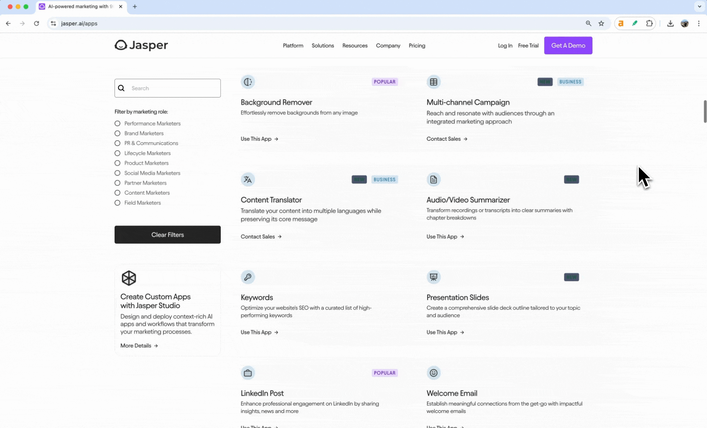Open the Resources dropdown
Screen dimensions: 707x428
(355, 46)
